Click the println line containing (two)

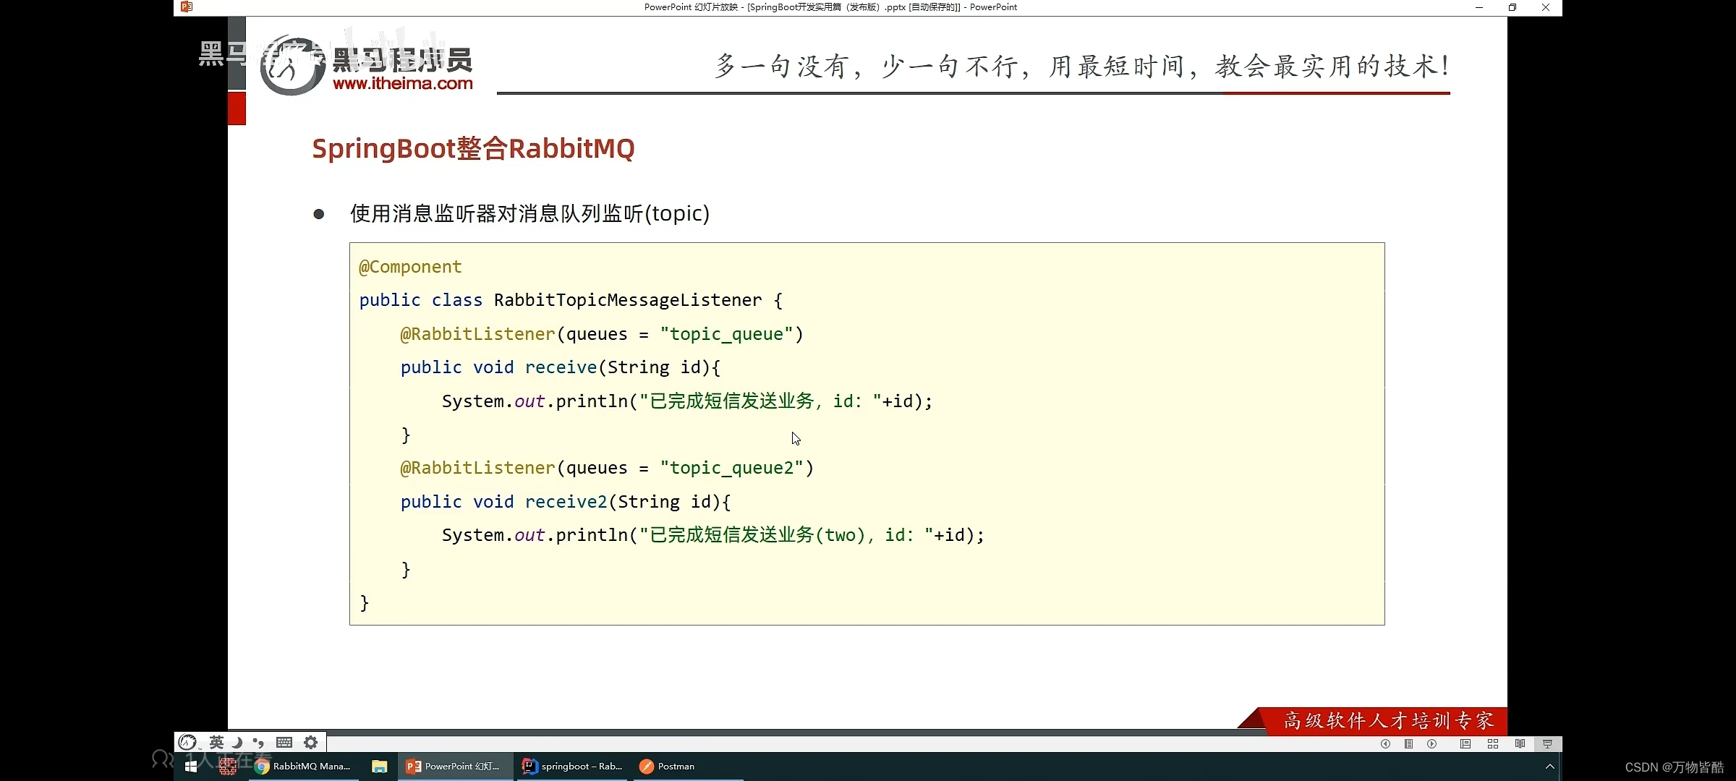pyautogui.click(x=713, y=535)
